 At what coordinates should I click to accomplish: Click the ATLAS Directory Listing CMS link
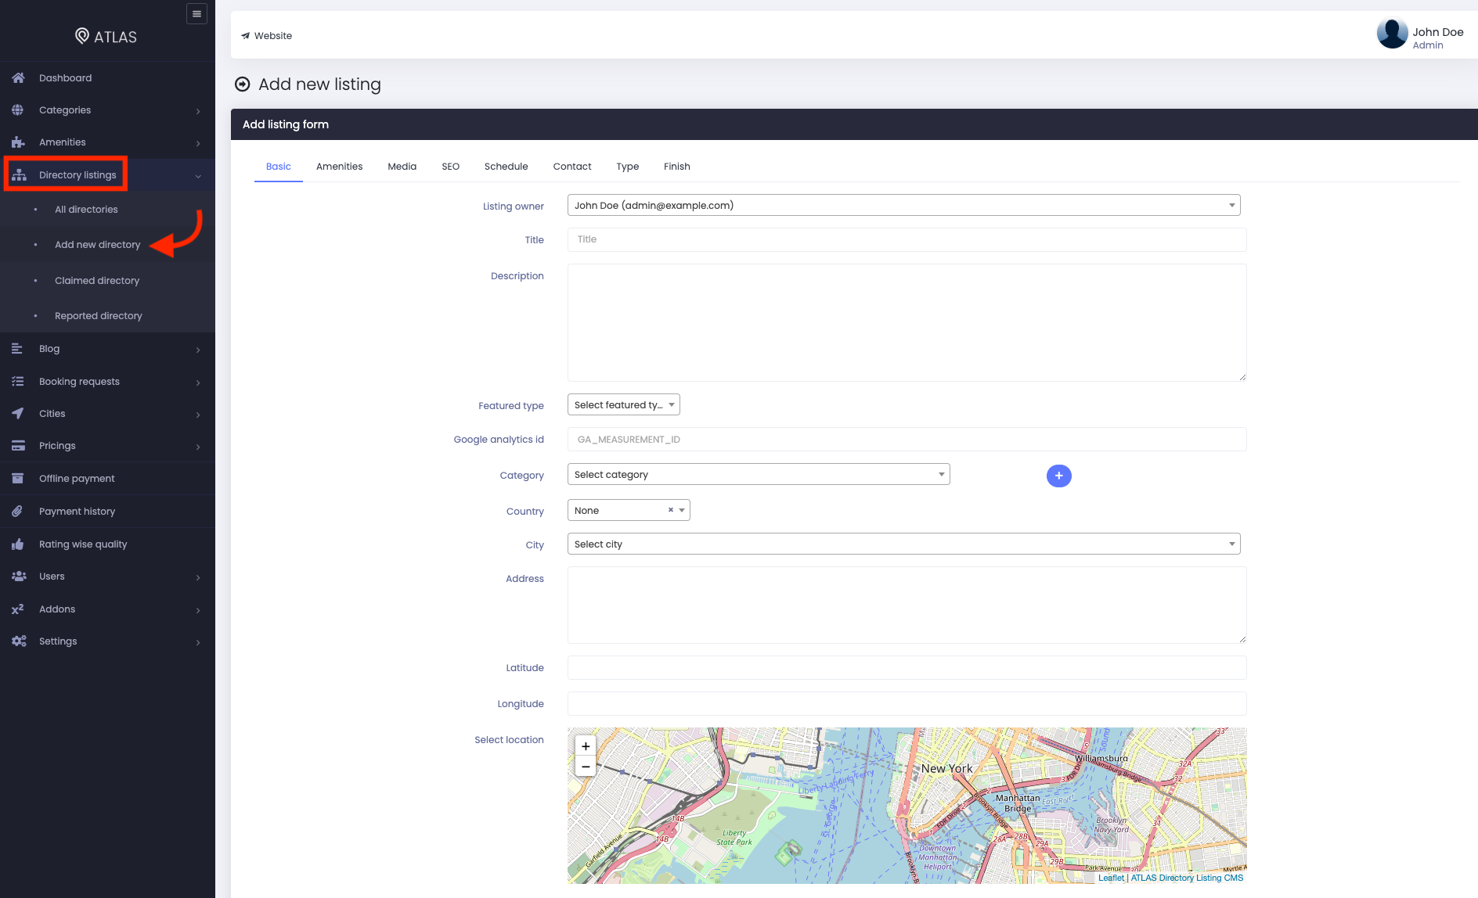(x=1187, y=878)
